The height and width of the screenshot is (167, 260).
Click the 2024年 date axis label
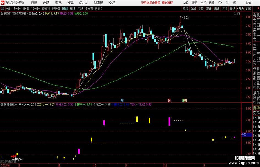(x=5, y=165)
